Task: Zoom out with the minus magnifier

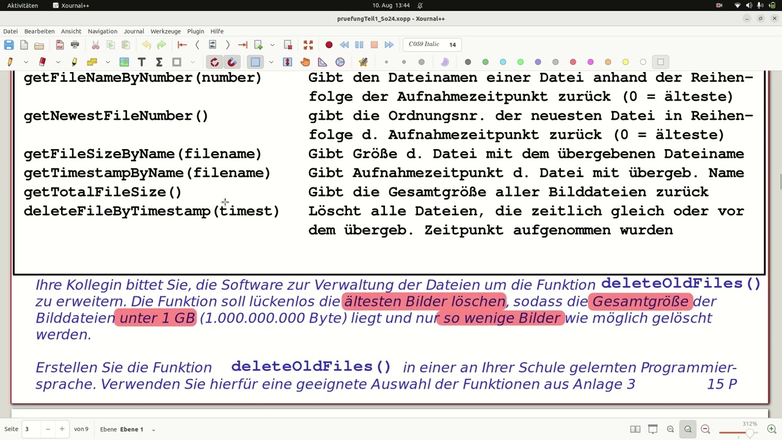Action: click(x=705, y=429)
